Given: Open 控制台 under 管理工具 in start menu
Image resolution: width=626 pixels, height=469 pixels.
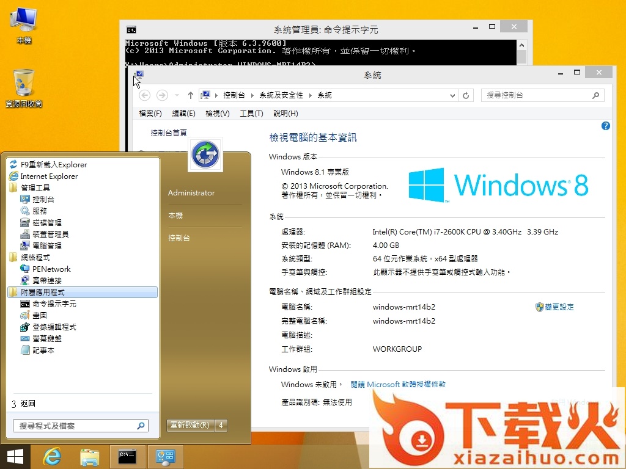Looking at the screenshot, I should [43, 199].
